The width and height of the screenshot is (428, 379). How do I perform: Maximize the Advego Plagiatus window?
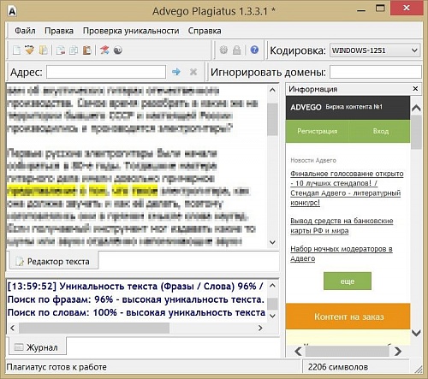coord(380,9)
